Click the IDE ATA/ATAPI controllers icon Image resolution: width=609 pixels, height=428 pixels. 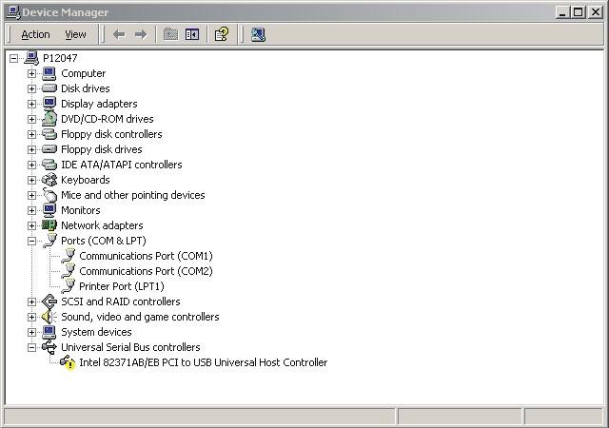[x=49, y=165]
